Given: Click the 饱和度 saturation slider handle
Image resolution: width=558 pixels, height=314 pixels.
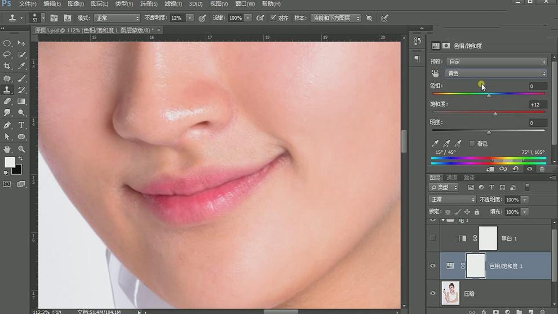Looking at the screenshot, I should click(x=495, y=114).
